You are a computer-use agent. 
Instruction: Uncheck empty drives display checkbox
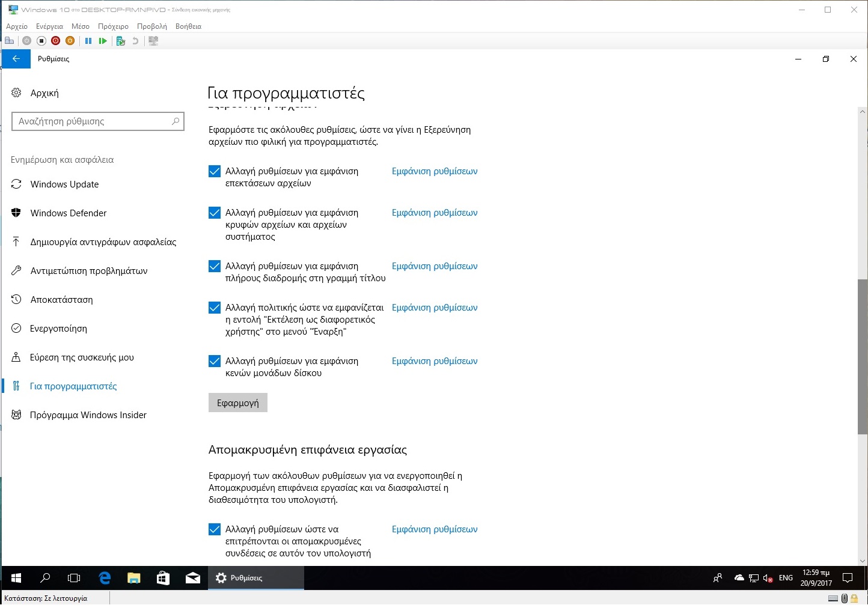[215, 361]
